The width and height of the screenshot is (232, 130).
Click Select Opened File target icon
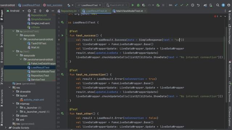[x=29, y=11]
